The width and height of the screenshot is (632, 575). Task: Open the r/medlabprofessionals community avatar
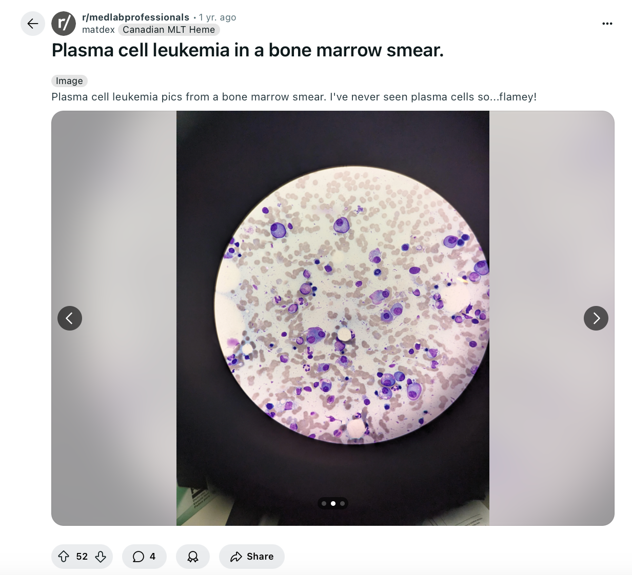pyautogui.click(x=64, y=24)
